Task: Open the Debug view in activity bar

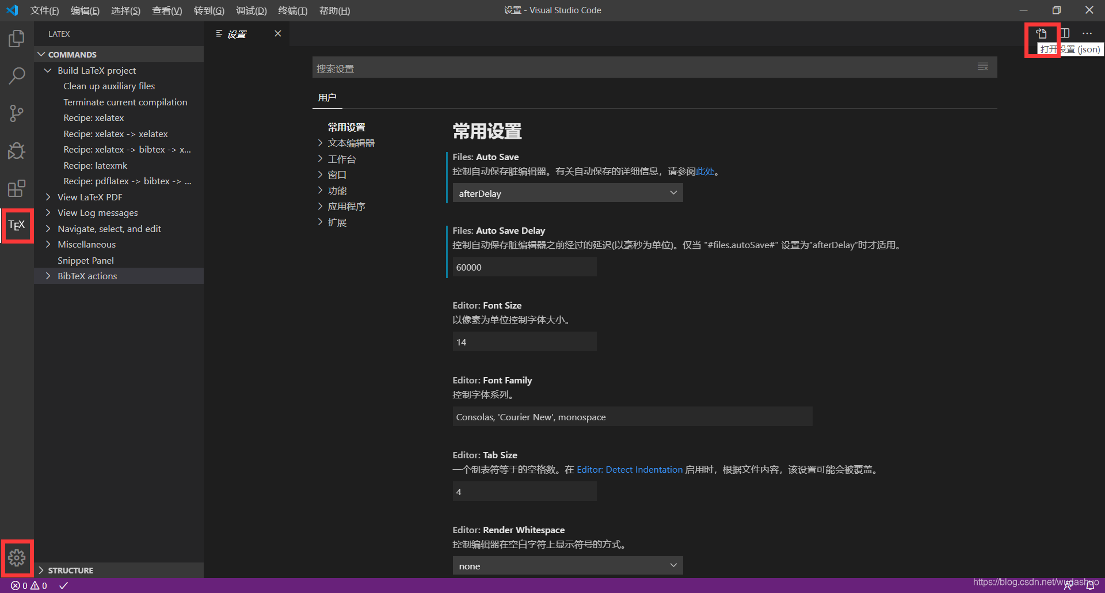Action: pos(17,151)
